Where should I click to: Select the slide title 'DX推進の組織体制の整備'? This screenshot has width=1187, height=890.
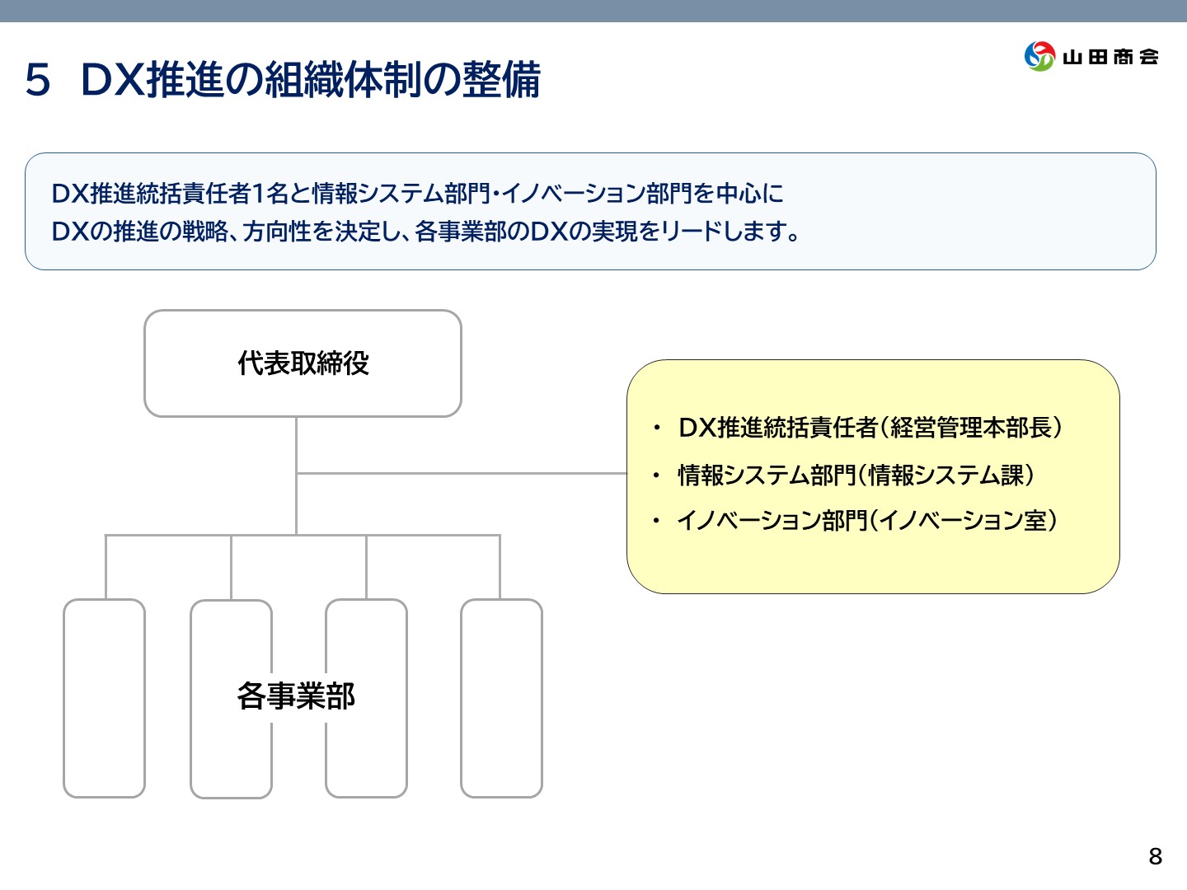[311, 80]
